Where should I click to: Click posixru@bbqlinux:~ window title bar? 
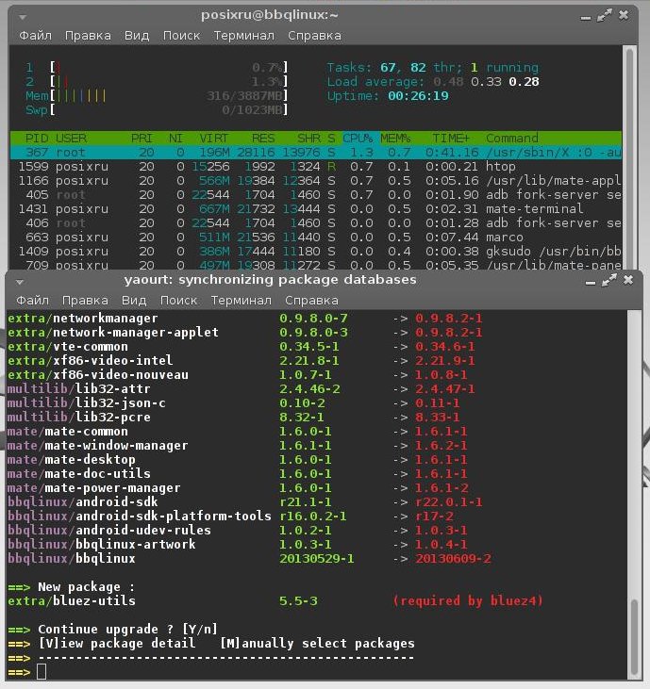[269, 15]
